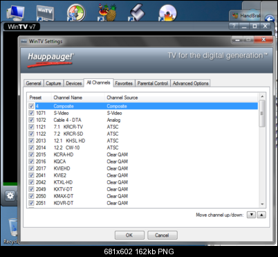Toggle checkbox for KQCA channel
Image resolution: width=278 pixels, height=257 pixels.
31,161
